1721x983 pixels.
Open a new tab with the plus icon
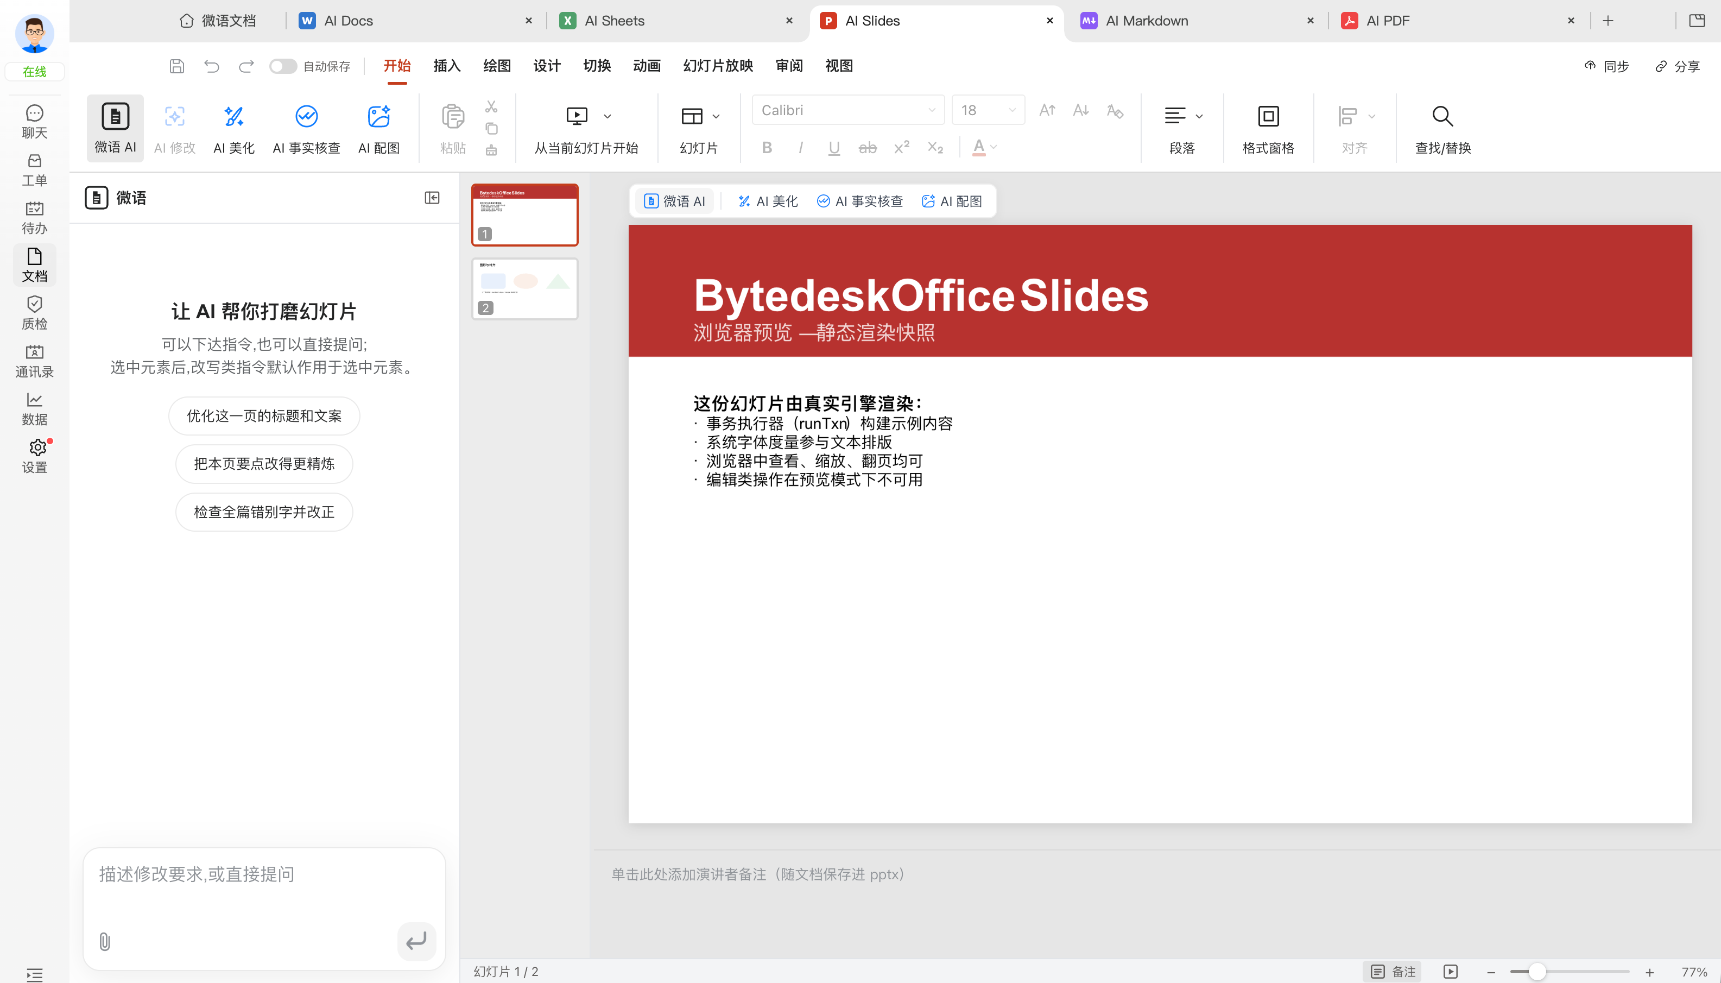tap(1608, 21)
